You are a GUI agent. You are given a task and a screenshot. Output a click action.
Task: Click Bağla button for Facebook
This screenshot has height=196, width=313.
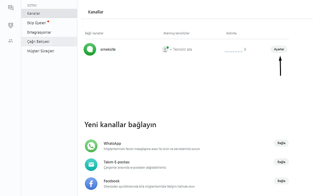281,181
